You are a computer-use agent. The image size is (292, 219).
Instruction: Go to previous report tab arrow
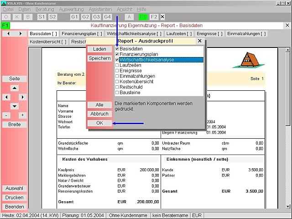[8, 34]
